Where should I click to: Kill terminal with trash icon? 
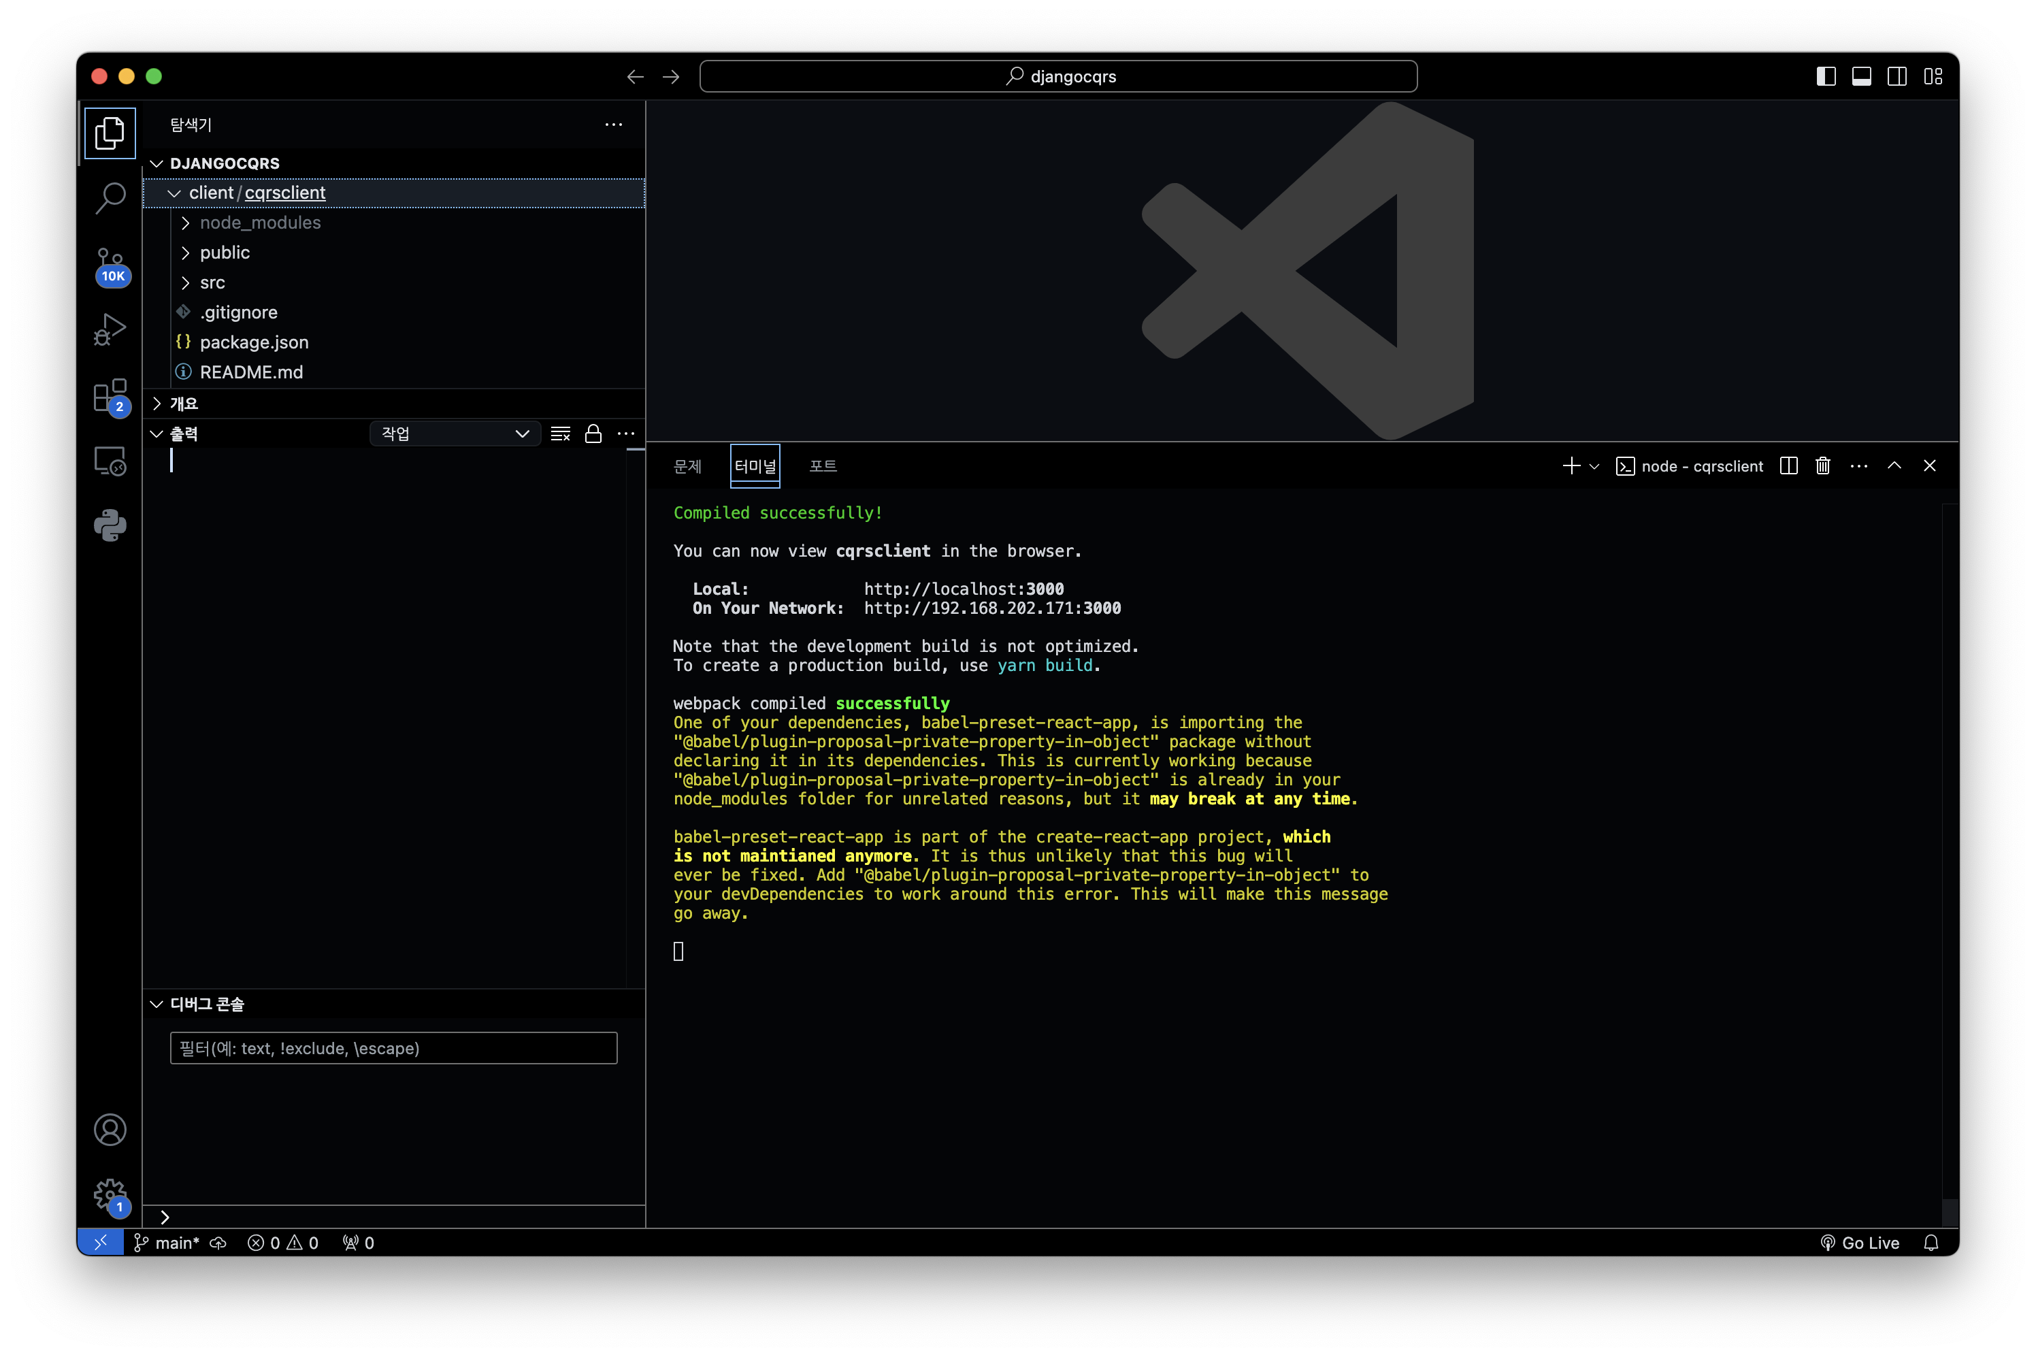pos(1822,465)
